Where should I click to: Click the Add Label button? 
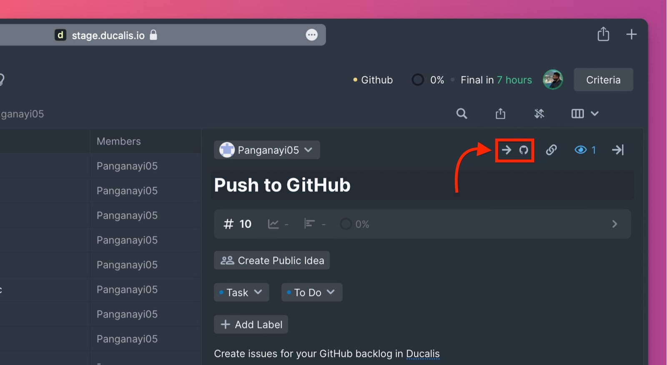coord(251,325)
